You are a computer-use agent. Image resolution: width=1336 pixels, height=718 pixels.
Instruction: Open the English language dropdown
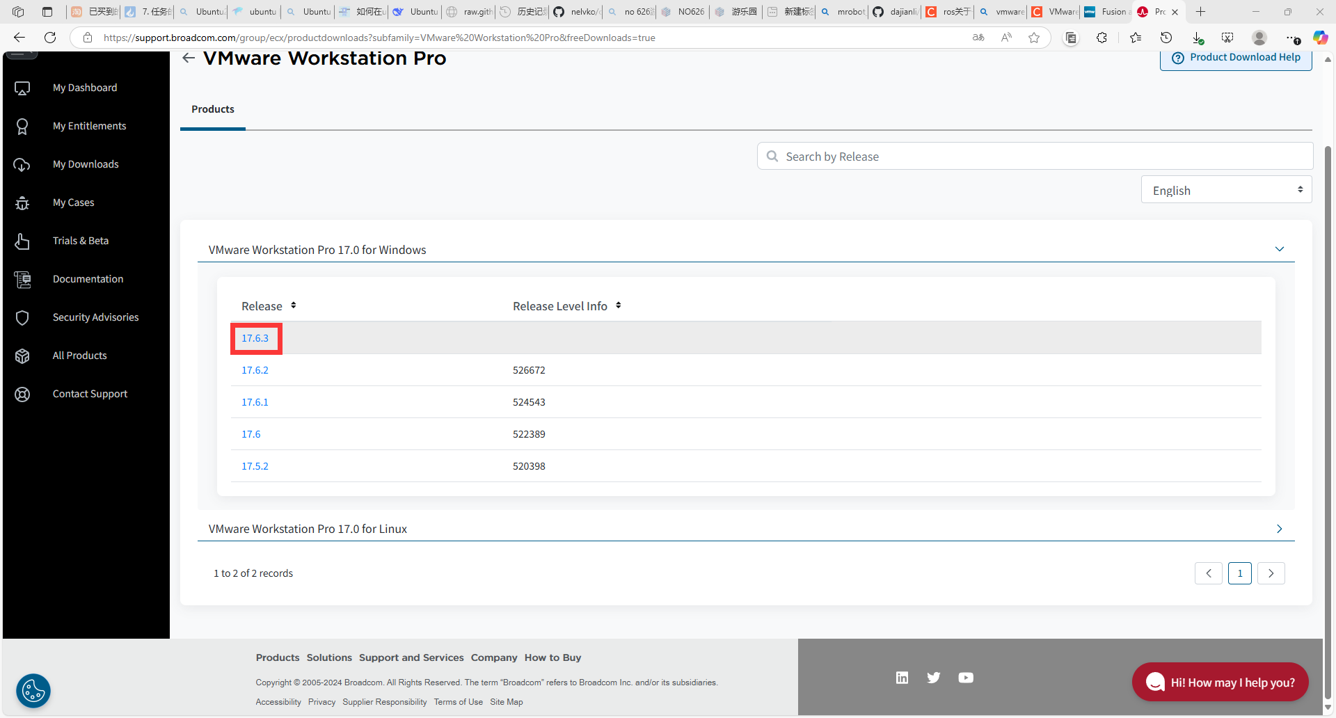pos(1226,190)
